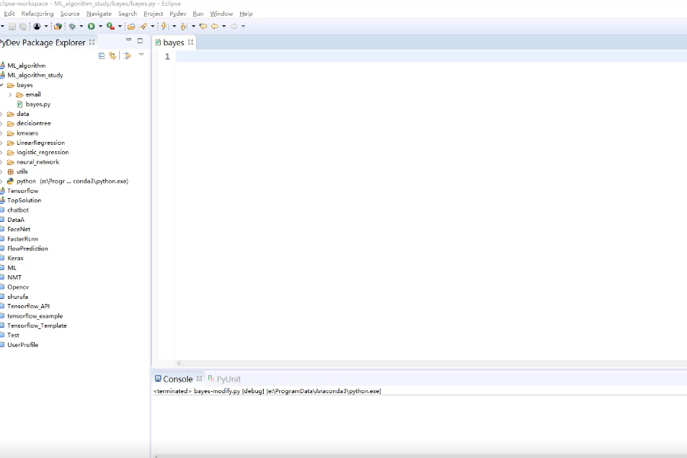Maximize the PyDev Package Explorer panel
The height and width of the screenshot is (458, 687).
[x=141, y=41]
